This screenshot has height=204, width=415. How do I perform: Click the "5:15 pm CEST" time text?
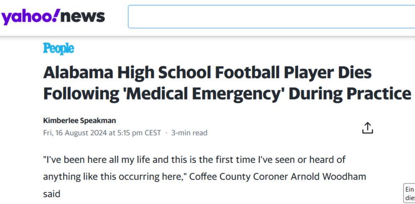point(138,132)
